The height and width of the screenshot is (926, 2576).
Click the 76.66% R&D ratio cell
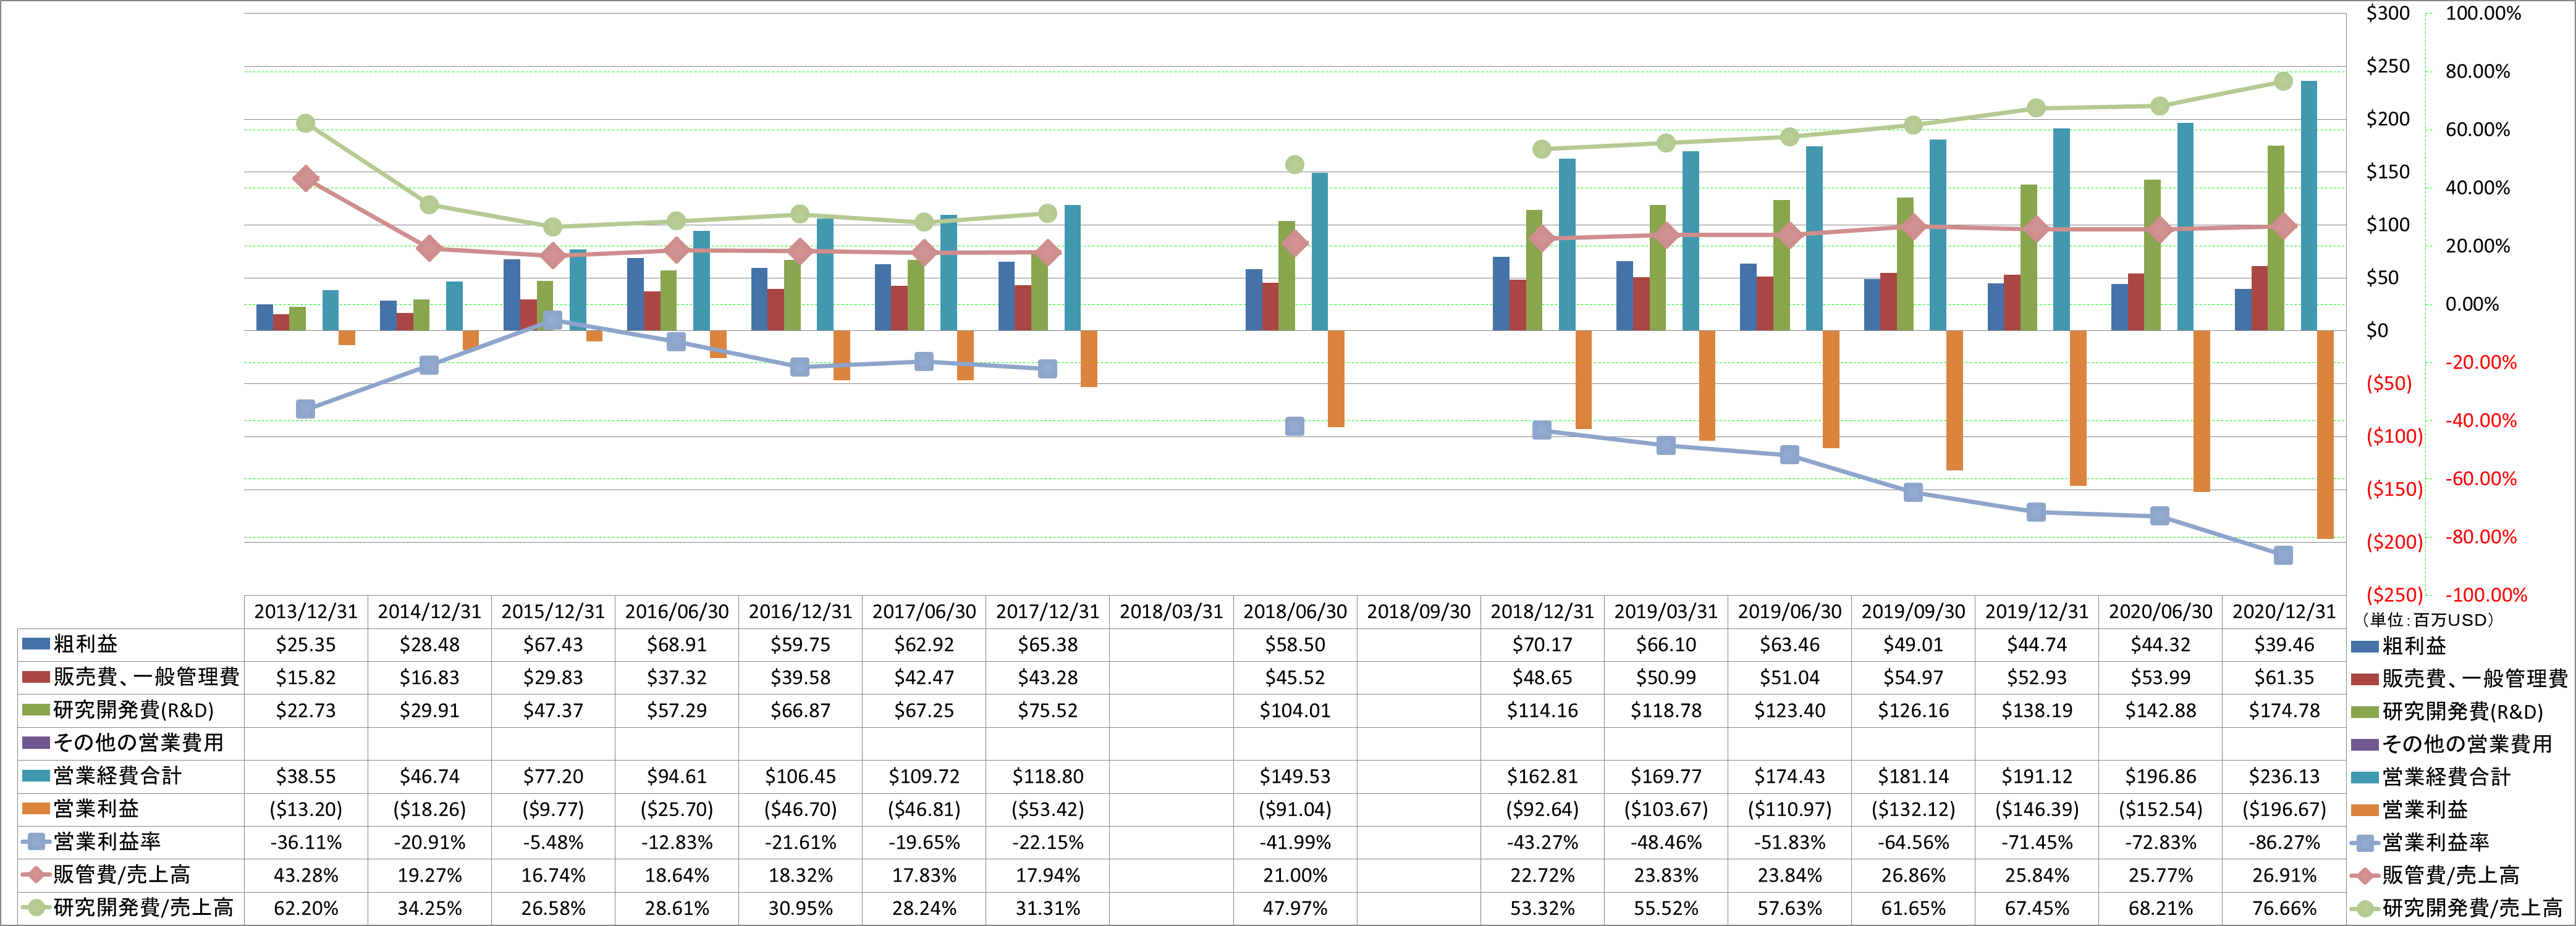pos(2284,908)
